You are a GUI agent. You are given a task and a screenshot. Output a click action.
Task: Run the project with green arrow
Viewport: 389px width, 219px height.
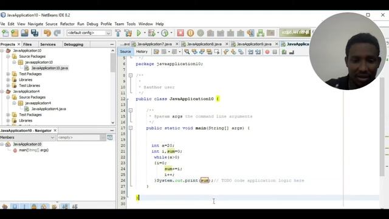point(139,33)
